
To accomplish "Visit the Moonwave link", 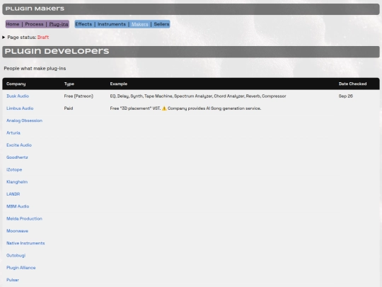I will [x=17, y=231].
